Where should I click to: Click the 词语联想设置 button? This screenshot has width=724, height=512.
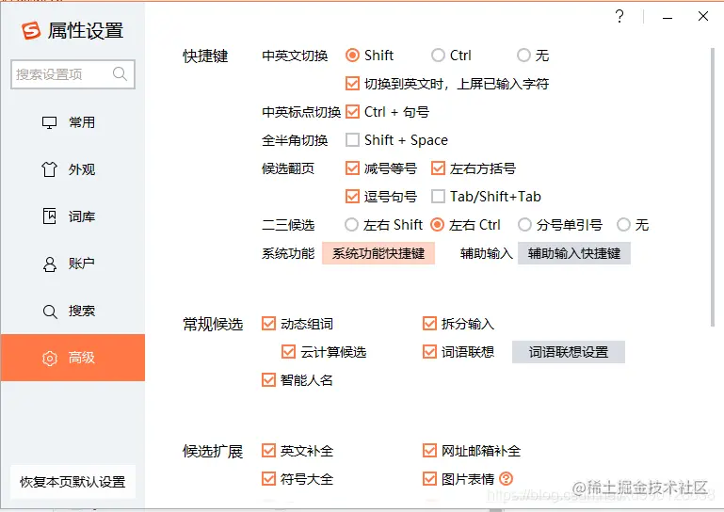tap(569, 352)
